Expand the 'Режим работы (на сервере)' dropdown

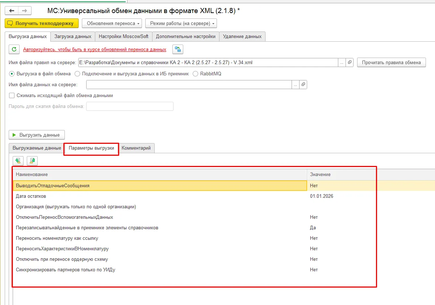pos(181,24)
